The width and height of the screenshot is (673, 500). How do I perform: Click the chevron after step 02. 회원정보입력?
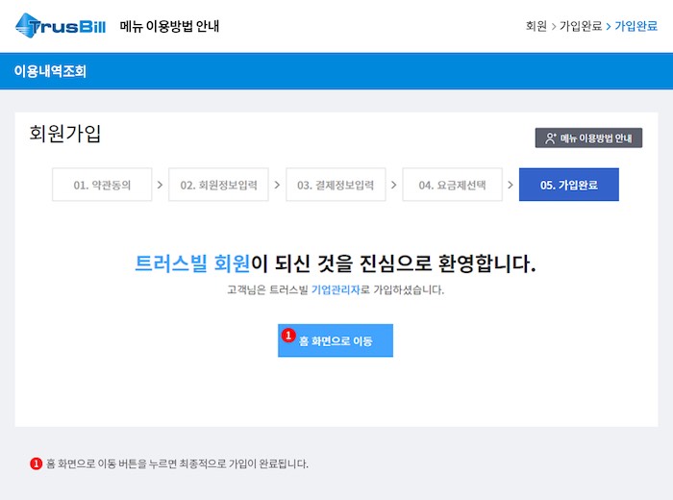pos(277,185)
